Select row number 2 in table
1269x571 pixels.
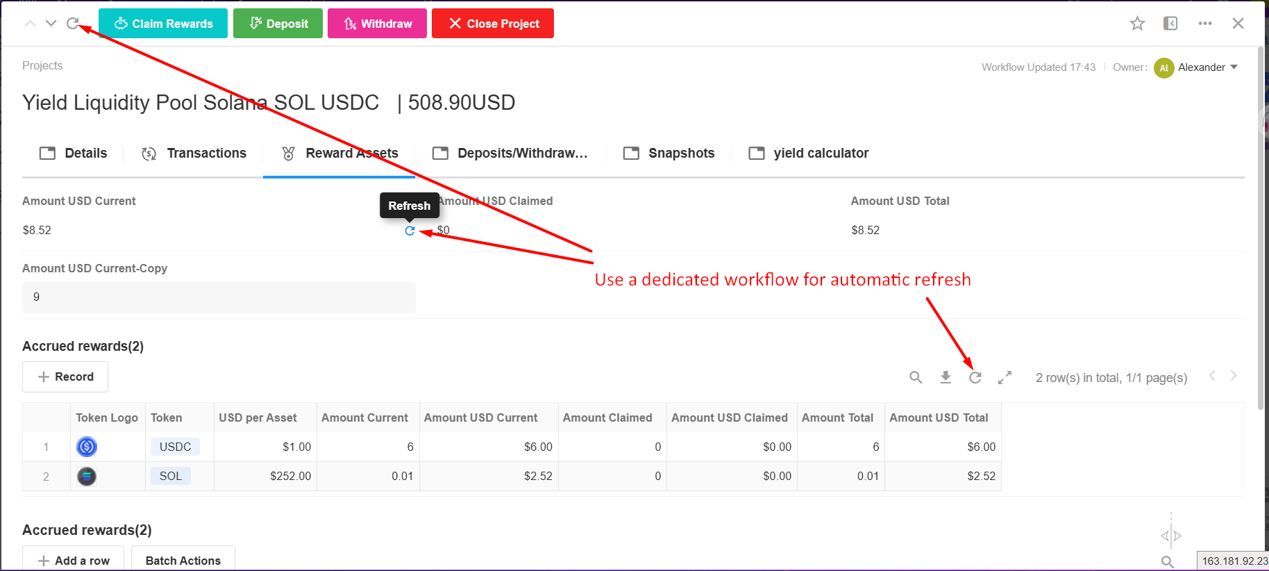coord(46,477)
